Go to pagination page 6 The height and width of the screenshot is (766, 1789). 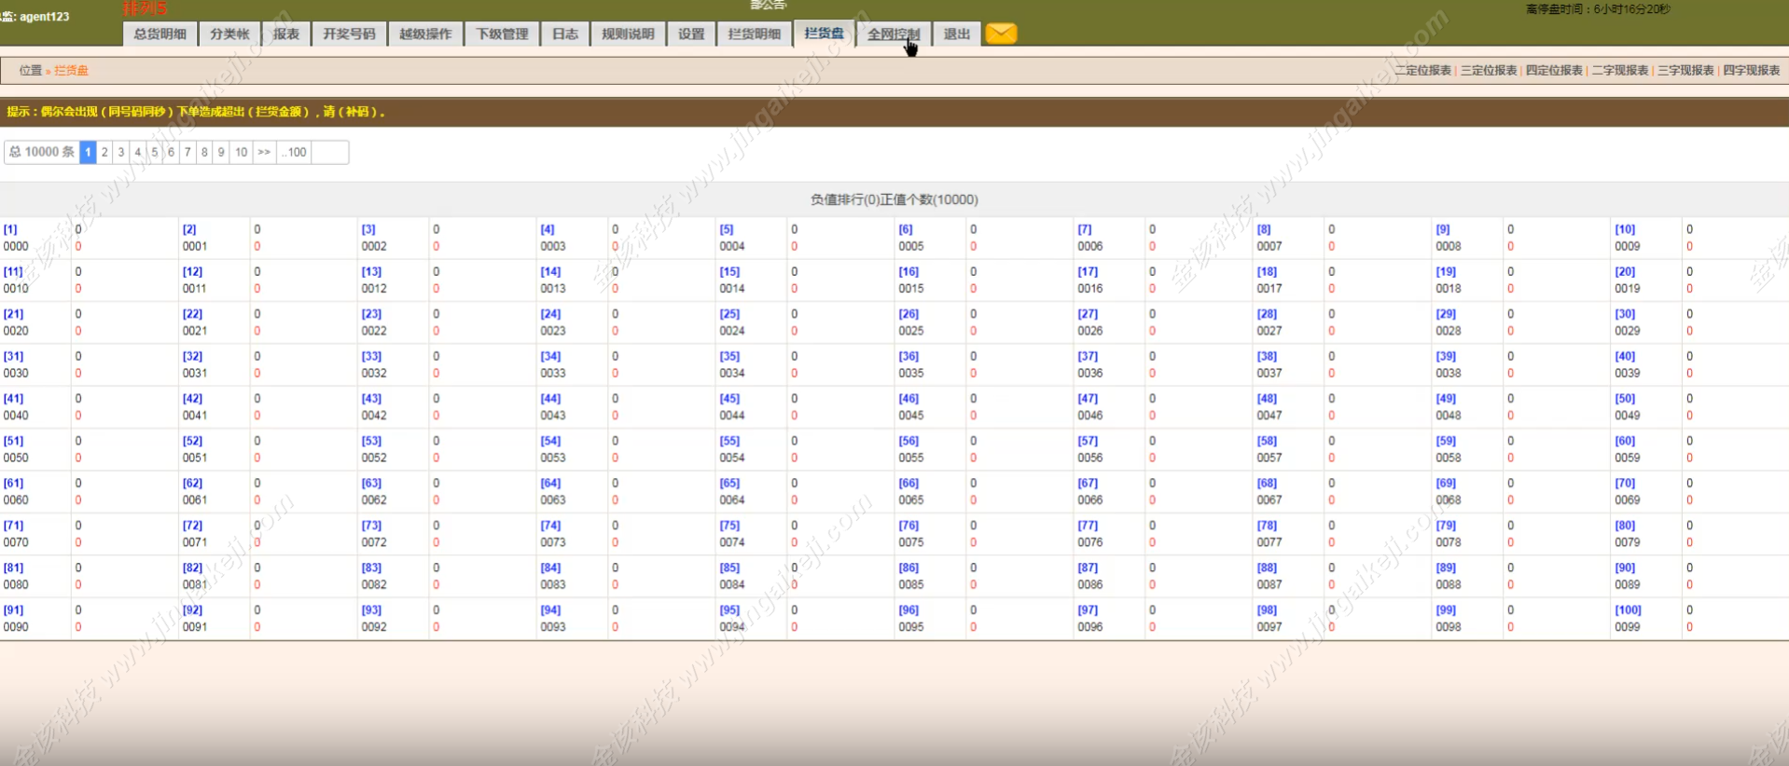click(171, 152)
